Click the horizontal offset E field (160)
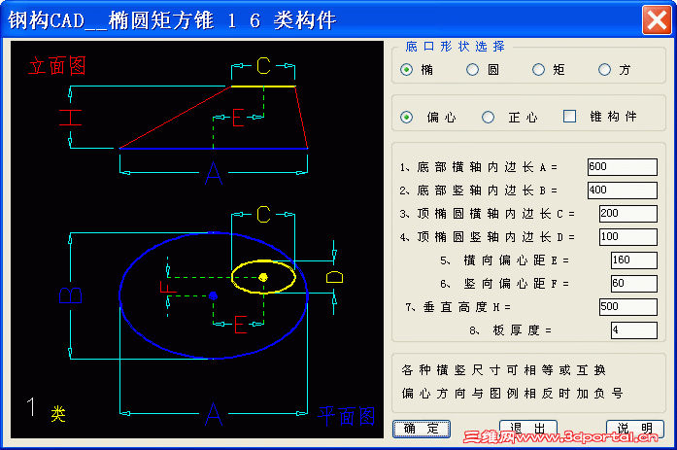 [634, 260]
